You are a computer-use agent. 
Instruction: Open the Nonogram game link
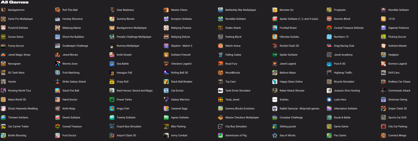click(14, 64)
